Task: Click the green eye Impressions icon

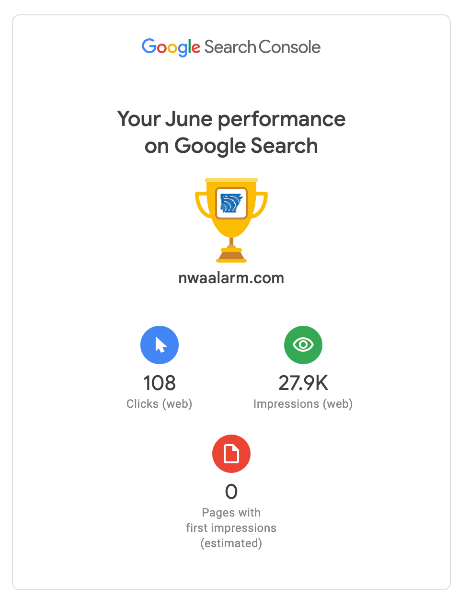Action: (303, 345)
